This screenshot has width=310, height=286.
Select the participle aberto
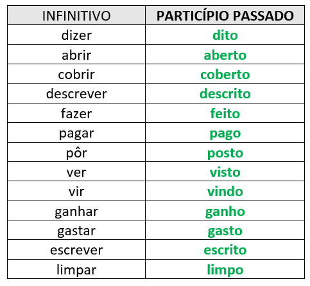click(225, 55)
